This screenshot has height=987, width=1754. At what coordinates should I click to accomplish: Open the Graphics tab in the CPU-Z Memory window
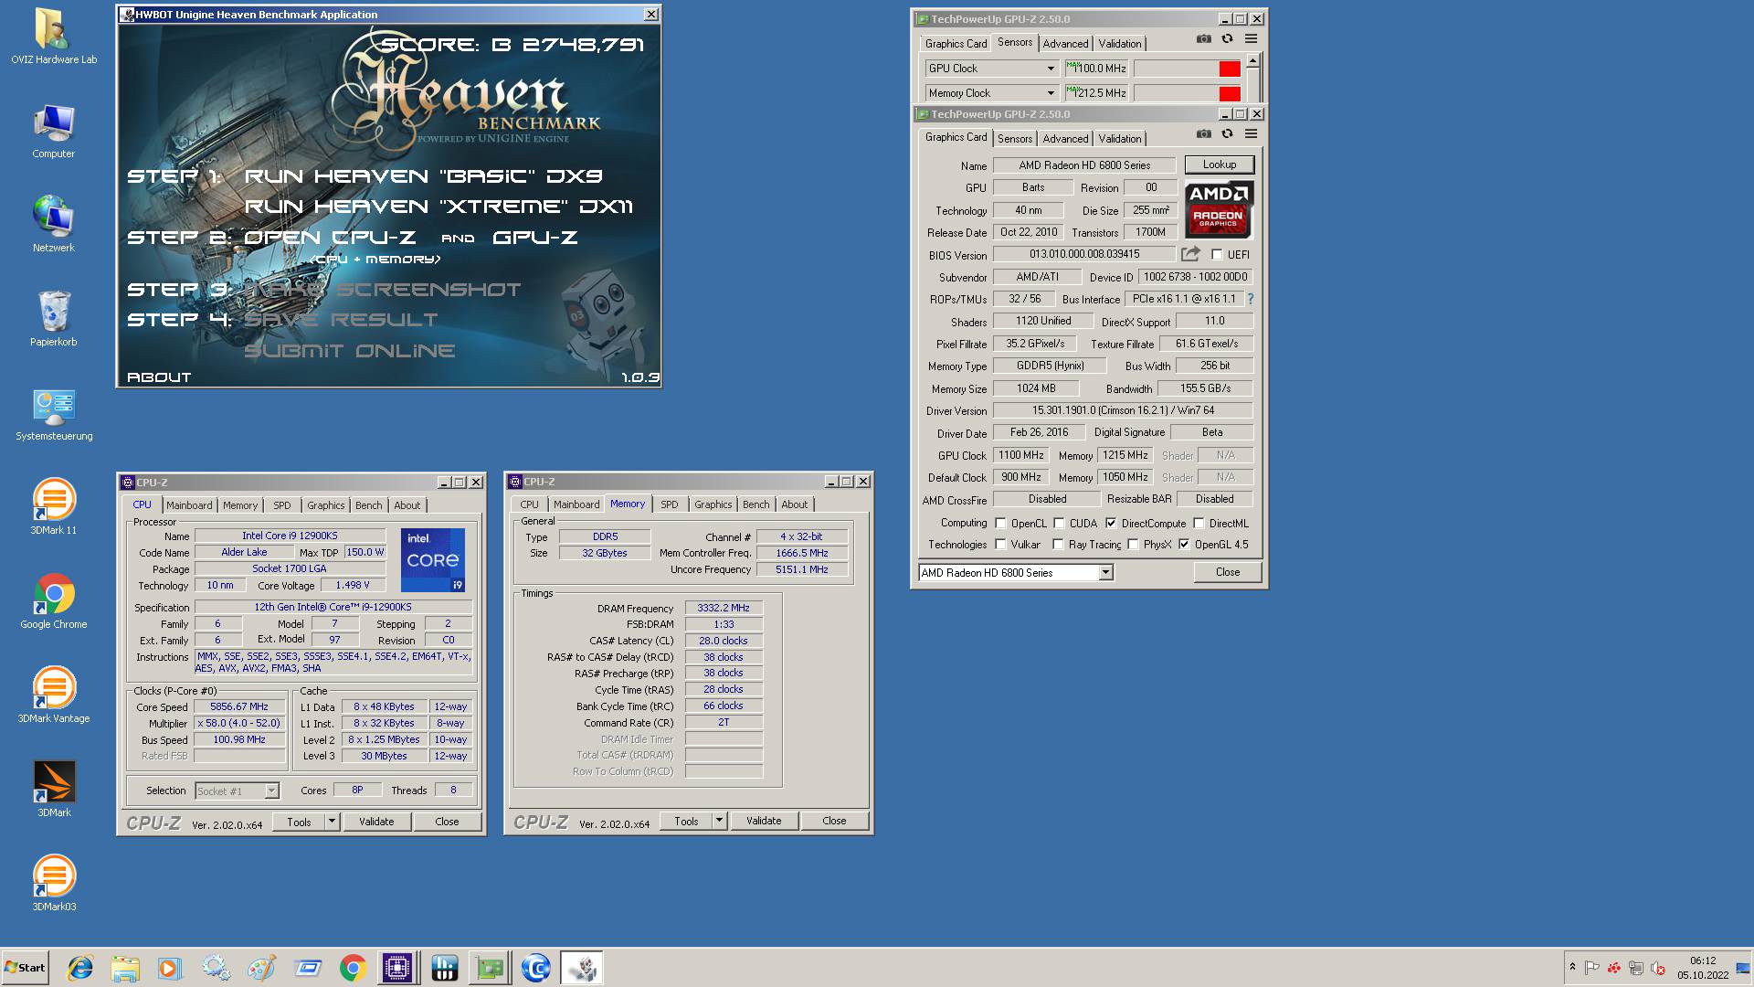713,504
